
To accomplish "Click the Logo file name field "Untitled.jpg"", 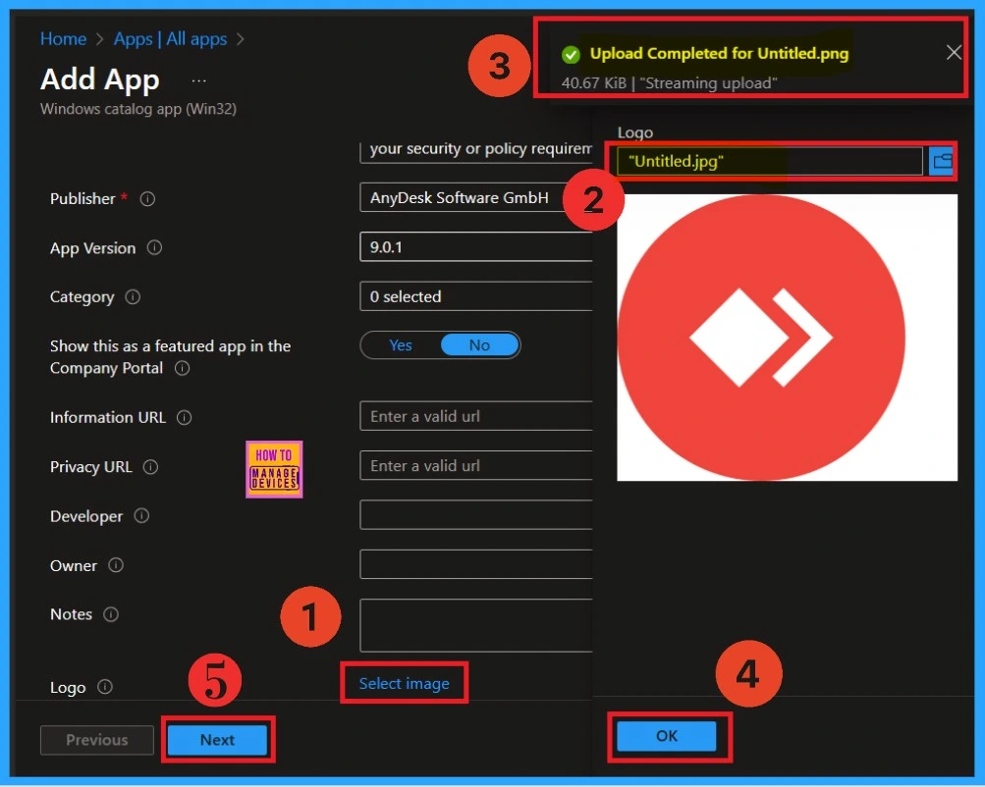I will coord(770,162).
